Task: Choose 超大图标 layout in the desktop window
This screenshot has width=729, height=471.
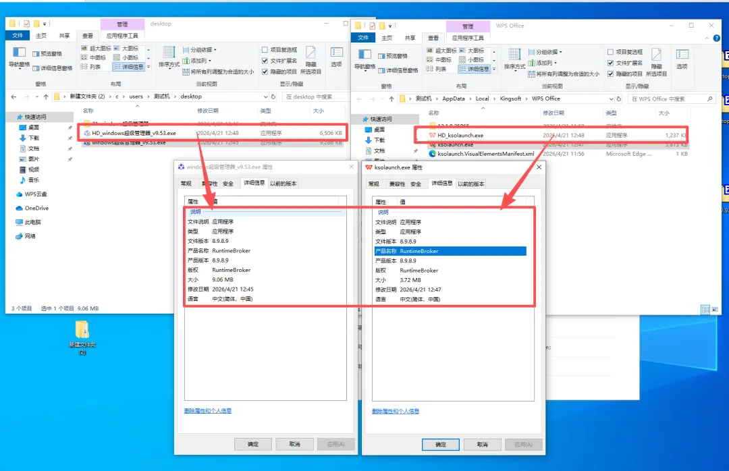Action: tap(96, 49)
